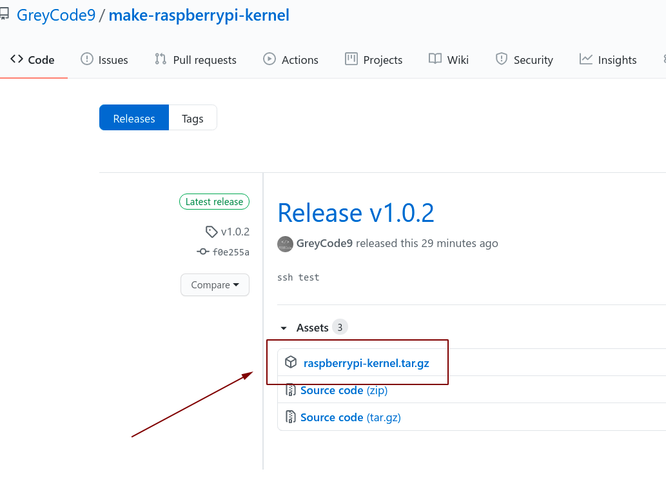This screenshot has width=666, height=487.
Task: Click the repository icon beside GreyCode9
Action: tap(4, 14)
